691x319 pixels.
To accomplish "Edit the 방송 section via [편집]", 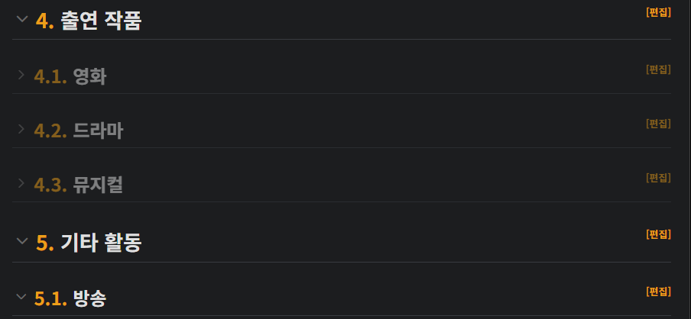I will [x=658, y=292].
